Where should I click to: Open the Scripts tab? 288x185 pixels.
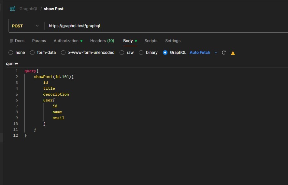tap(151, 41)
